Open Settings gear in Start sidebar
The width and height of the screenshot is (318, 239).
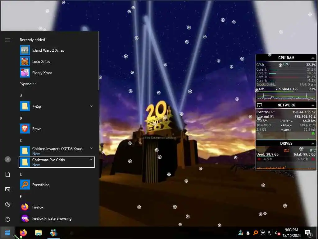[8, 204]
